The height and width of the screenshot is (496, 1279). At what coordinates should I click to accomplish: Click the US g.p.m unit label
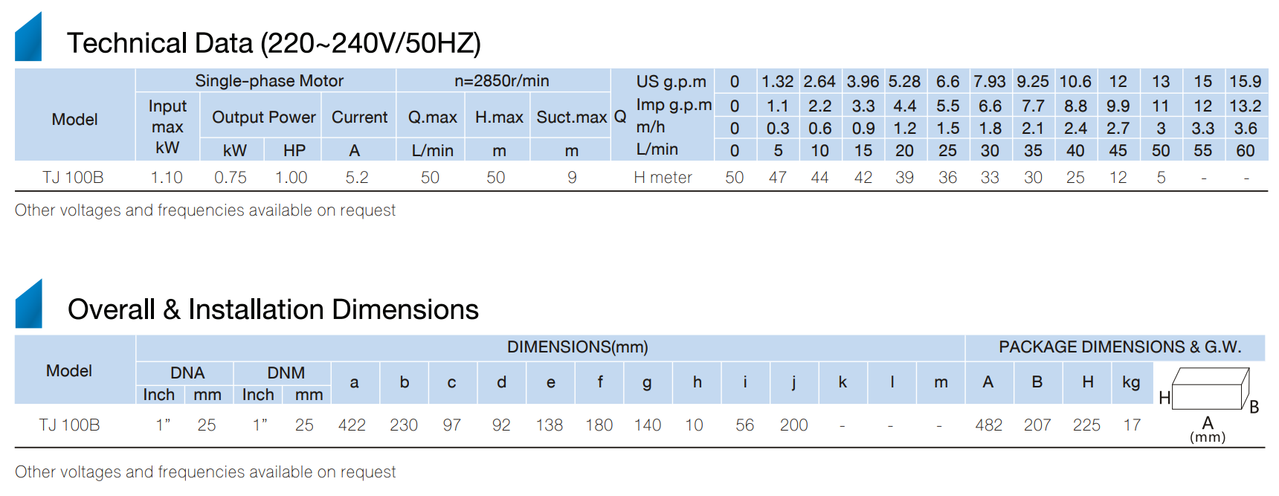(x=671, y=82)
